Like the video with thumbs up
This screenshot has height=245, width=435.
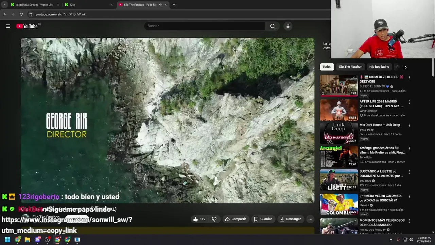tap(199, 219)
